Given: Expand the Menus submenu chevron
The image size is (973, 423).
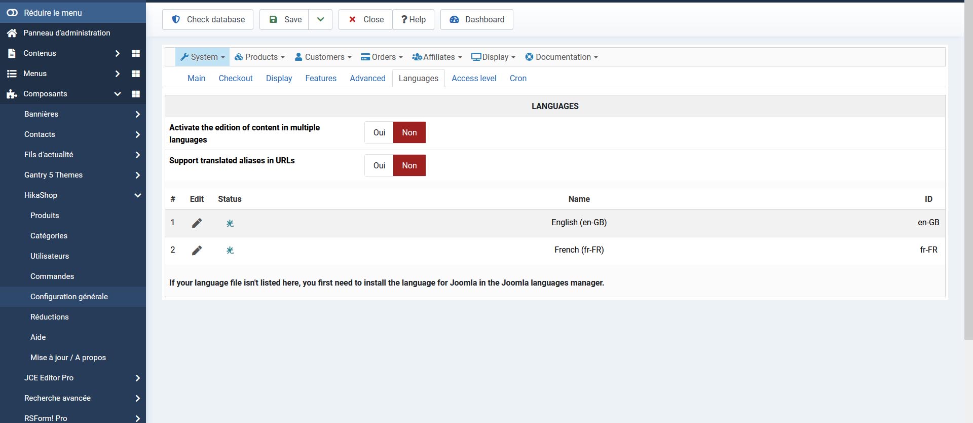Looking at the screenshot, I should click(x=118, y=74).
